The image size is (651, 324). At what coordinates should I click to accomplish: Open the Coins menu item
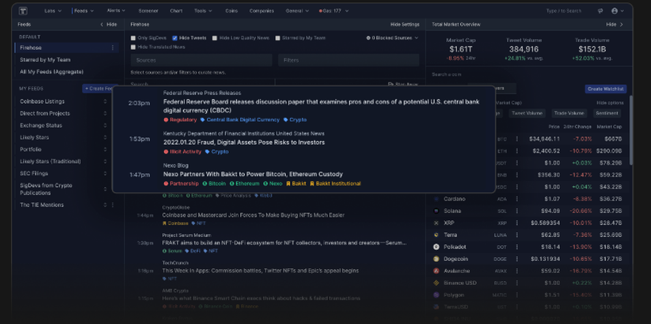point(231,11)
